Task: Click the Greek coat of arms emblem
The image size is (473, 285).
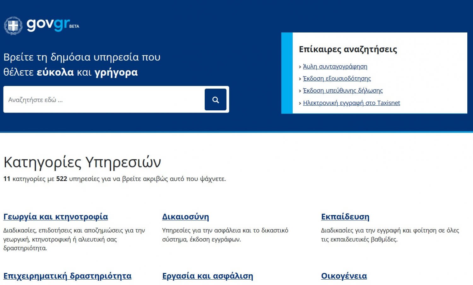Action: (13, 26)
